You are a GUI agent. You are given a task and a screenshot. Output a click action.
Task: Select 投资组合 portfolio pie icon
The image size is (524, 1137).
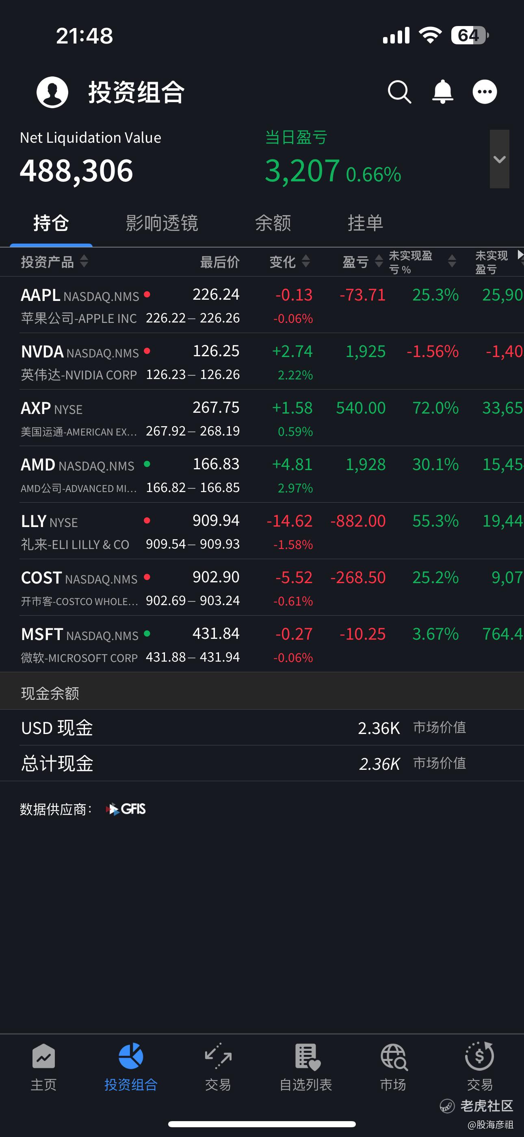[x=131, y=1056]
